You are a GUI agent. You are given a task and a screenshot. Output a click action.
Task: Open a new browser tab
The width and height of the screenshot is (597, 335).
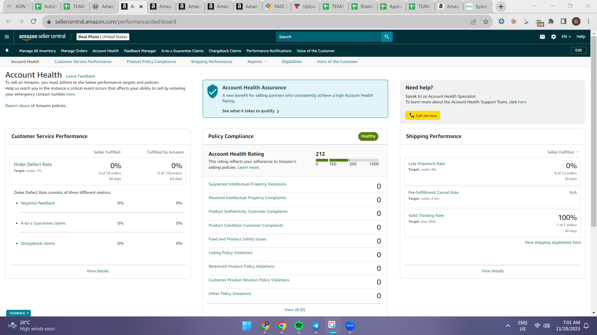[501, 6]
